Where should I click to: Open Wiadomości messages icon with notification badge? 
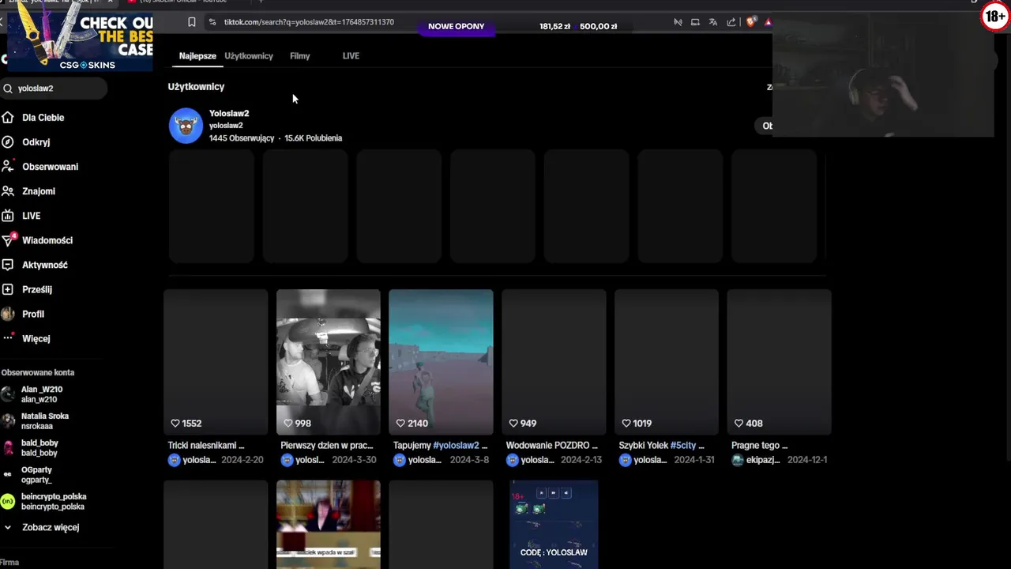click(9, 239)
